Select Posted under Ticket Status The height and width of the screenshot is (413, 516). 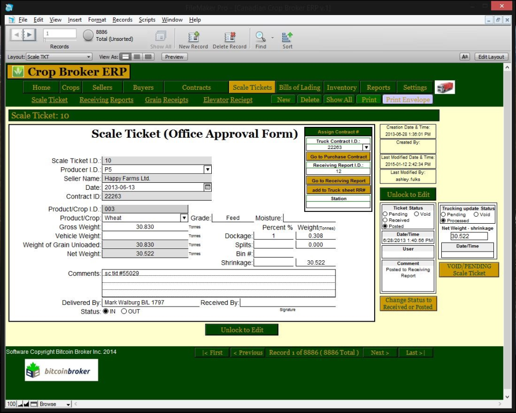coord(385,226)
